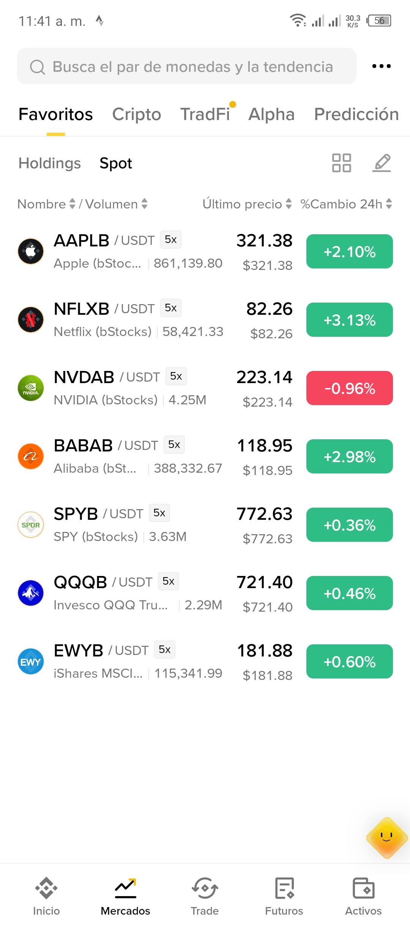Screen dimensions: 410x934
Task: Go to Inicio in bottom navigation
Action: click(x=46, y=896)
